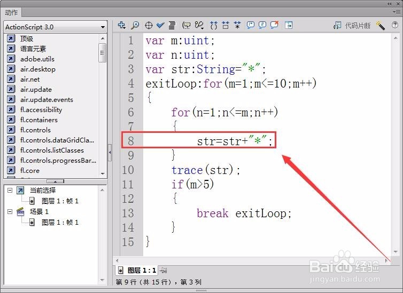Click the splitter collapse handle below toolbox

55,181
